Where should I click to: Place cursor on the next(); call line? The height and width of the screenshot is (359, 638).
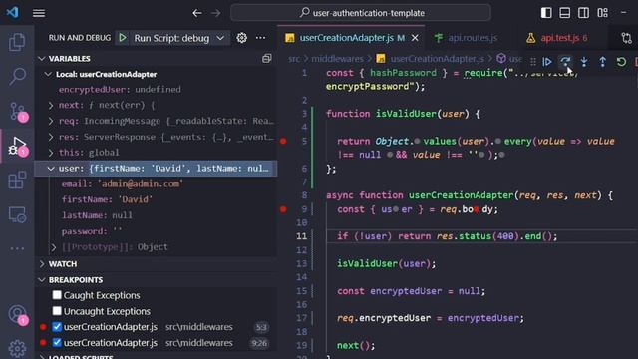point(355,346)
